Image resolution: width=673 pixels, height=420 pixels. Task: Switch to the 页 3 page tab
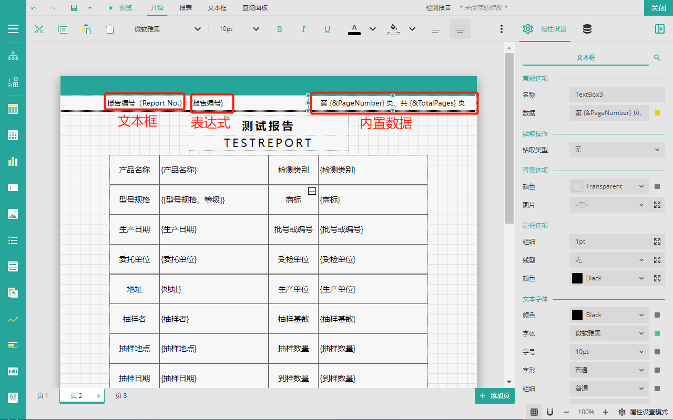[x=121, y=396]
